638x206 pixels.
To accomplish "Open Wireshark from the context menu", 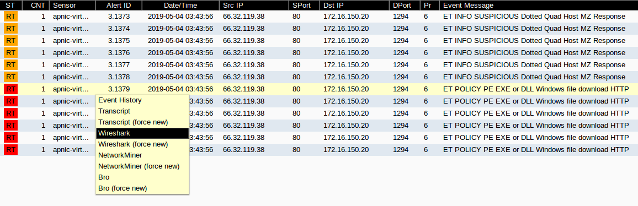I will (142, 133).
